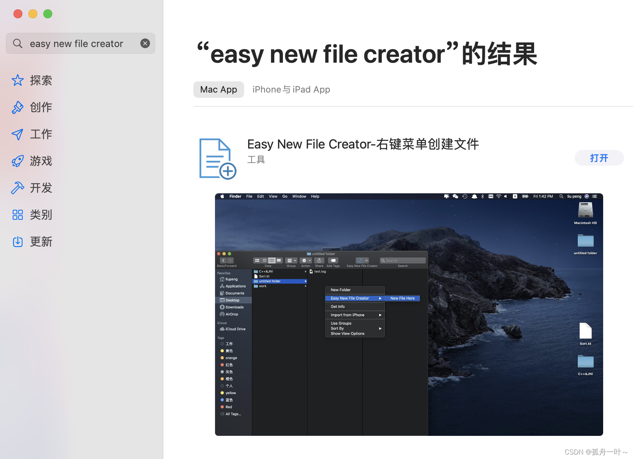Choose 'Show View Options' in the preview context menu
Screen dimensions: 633x459
click(x=355, y=334)
